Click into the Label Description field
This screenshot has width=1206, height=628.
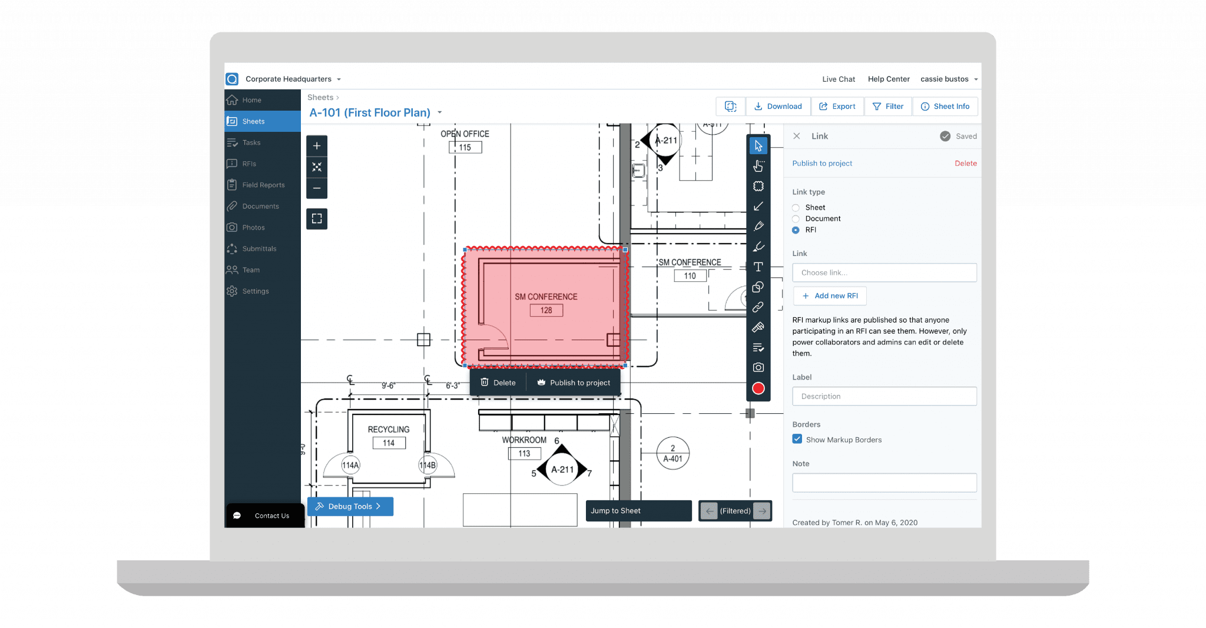(x=884, y=396)
